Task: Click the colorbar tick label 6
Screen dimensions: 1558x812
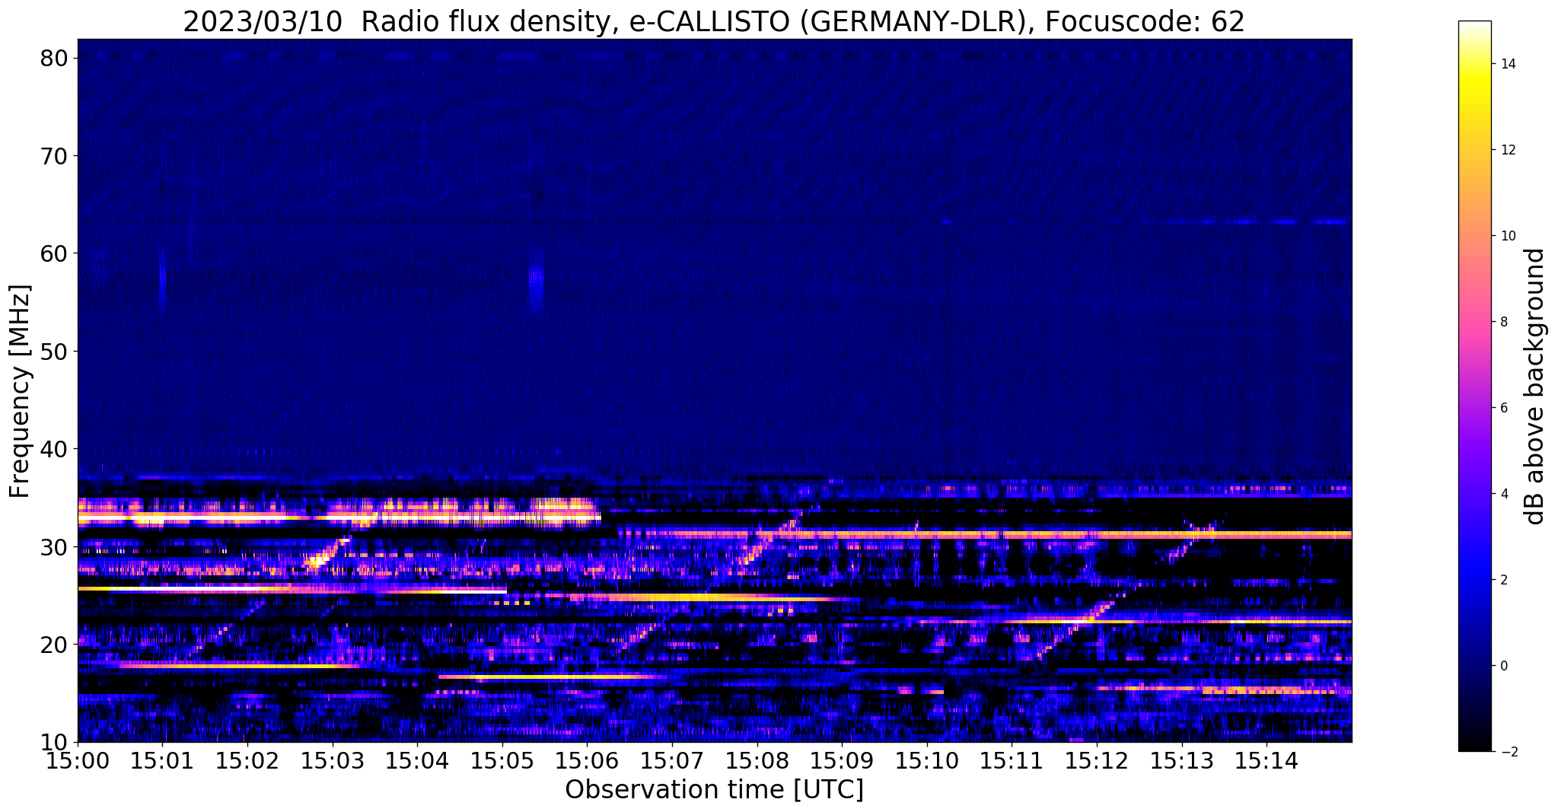Action: pyautogui.click(x=1504, y=408)
